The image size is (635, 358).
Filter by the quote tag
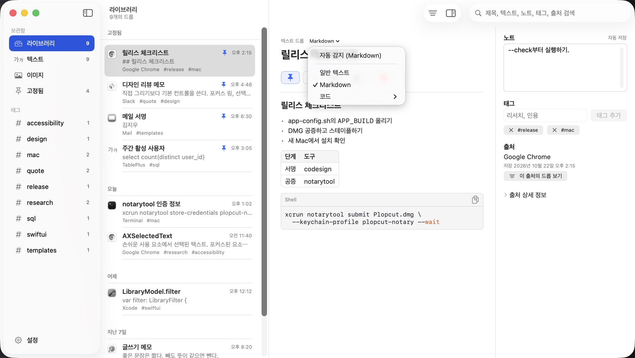pyautogui.click(x=52, y=171)
